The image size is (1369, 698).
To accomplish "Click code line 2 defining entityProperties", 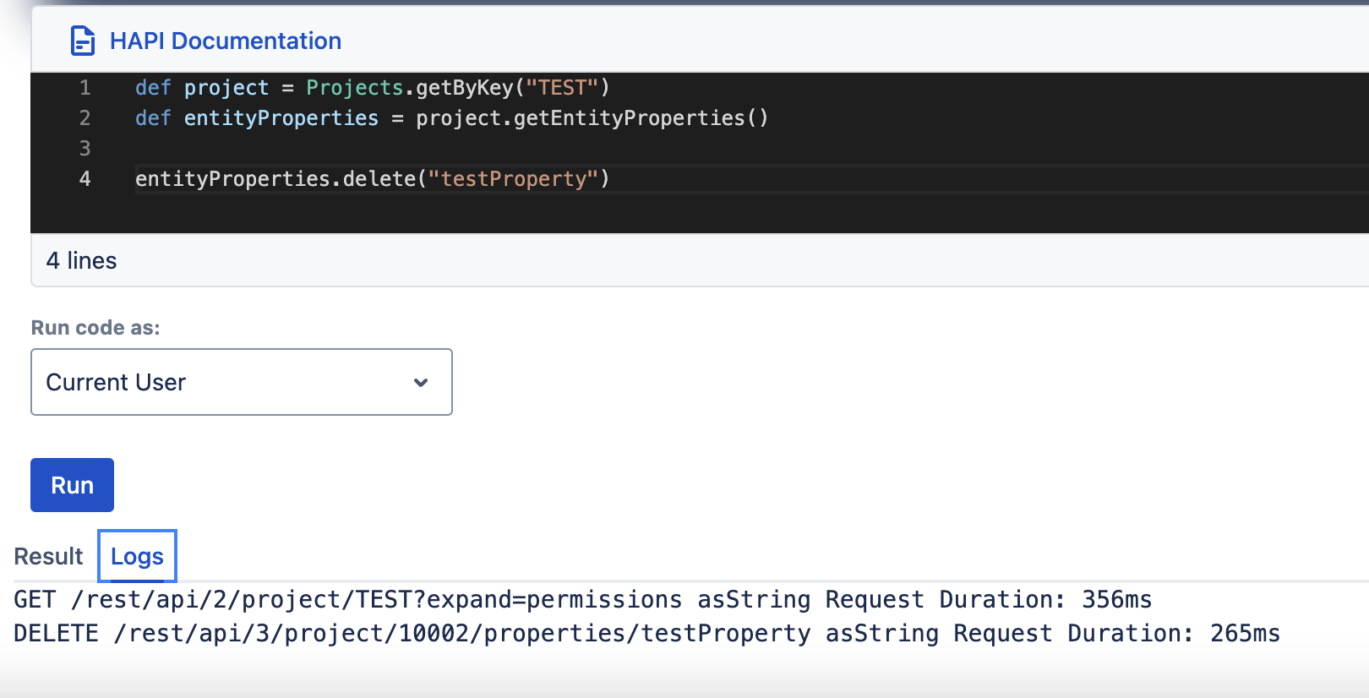I will pos(452,118).
